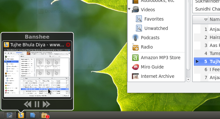Open the Amazon MP3 Store icon

(135, 58)
